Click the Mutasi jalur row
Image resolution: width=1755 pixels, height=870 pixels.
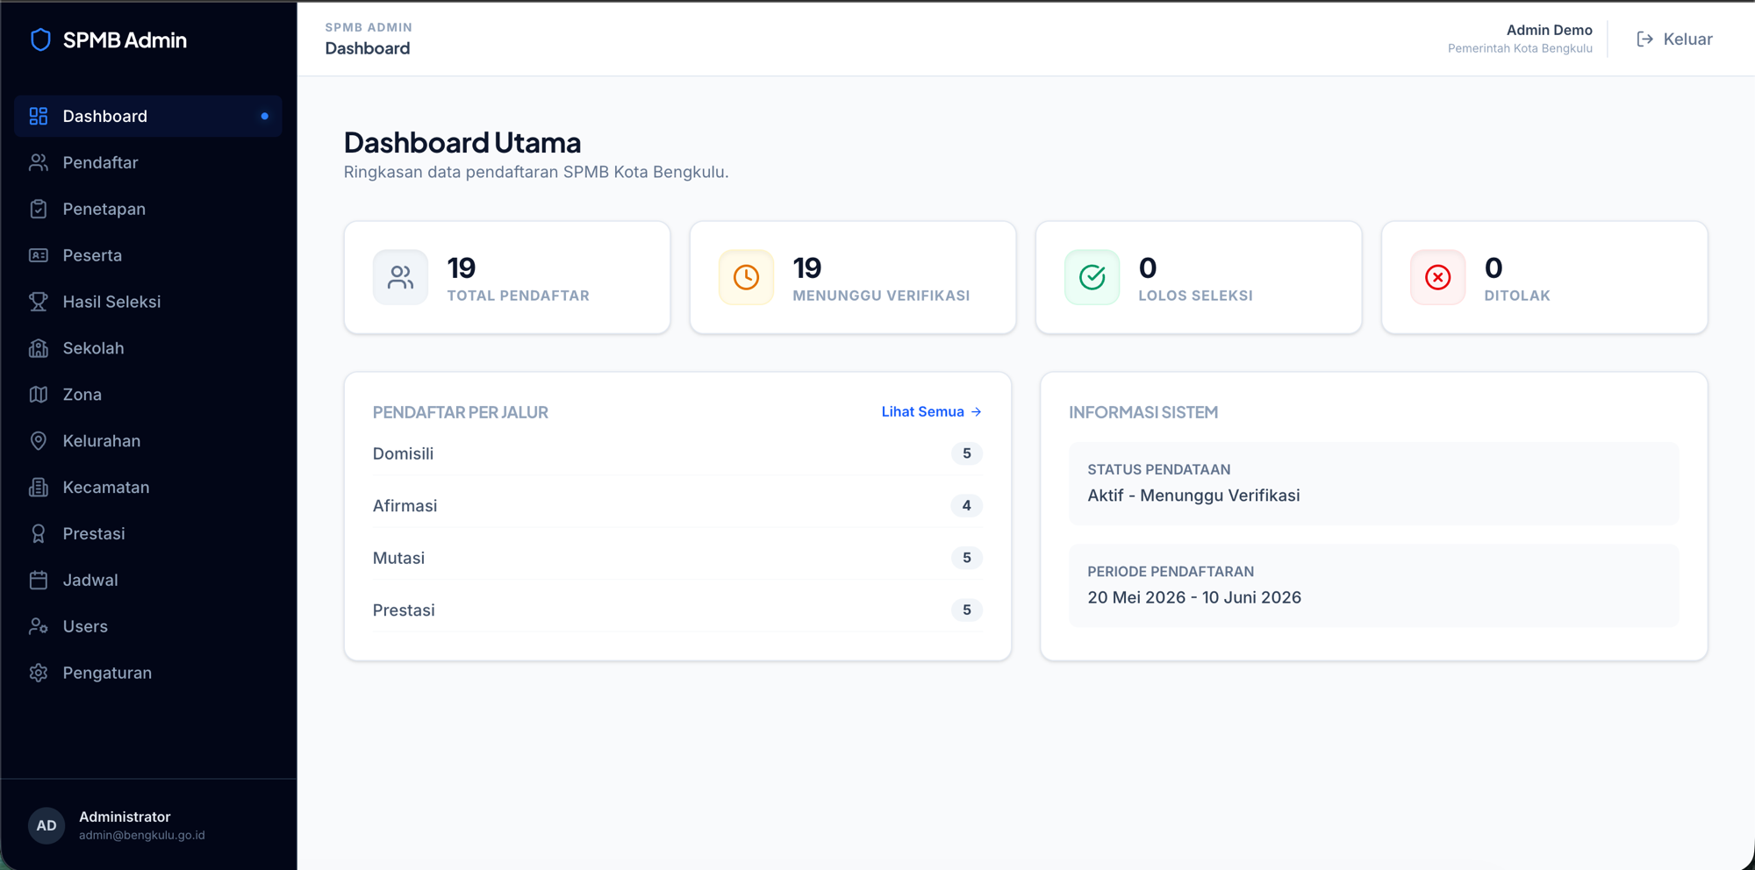677,558
